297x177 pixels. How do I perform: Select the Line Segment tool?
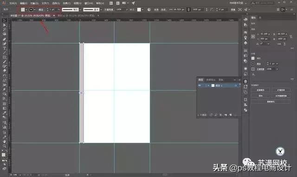pos(5,53)
